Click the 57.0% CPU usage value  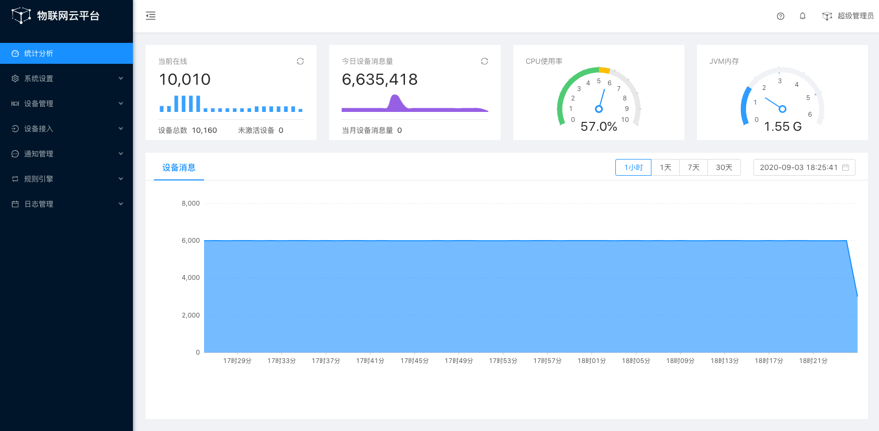click(599, 127)
